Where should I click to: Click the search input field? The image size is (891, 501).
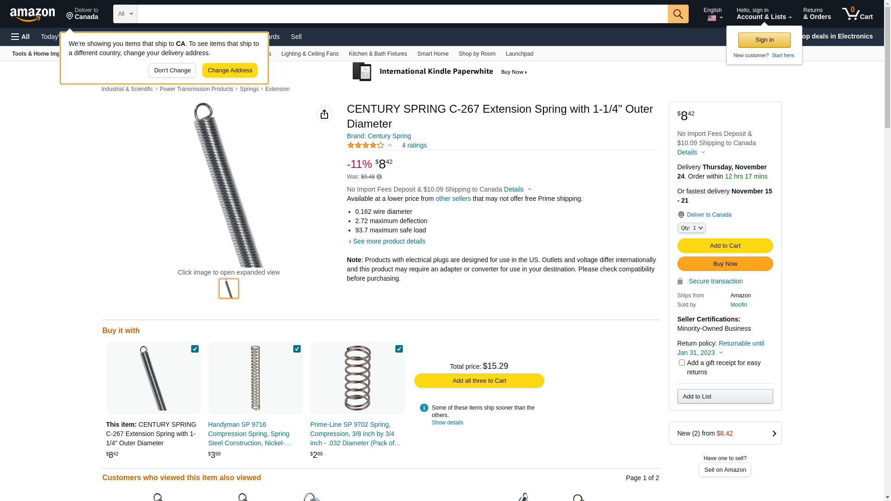402,14
